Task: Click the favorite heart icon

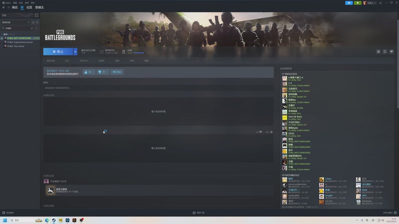Action: click(392, 52)
